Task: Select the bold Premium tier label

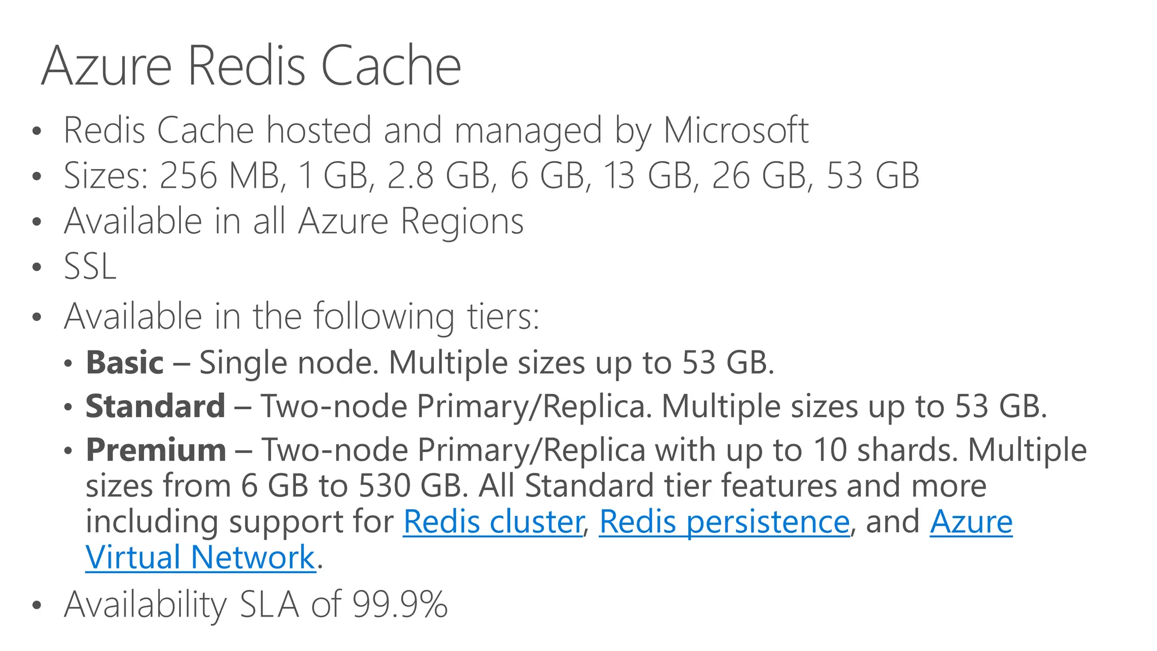Action: [x=156, y=450]
